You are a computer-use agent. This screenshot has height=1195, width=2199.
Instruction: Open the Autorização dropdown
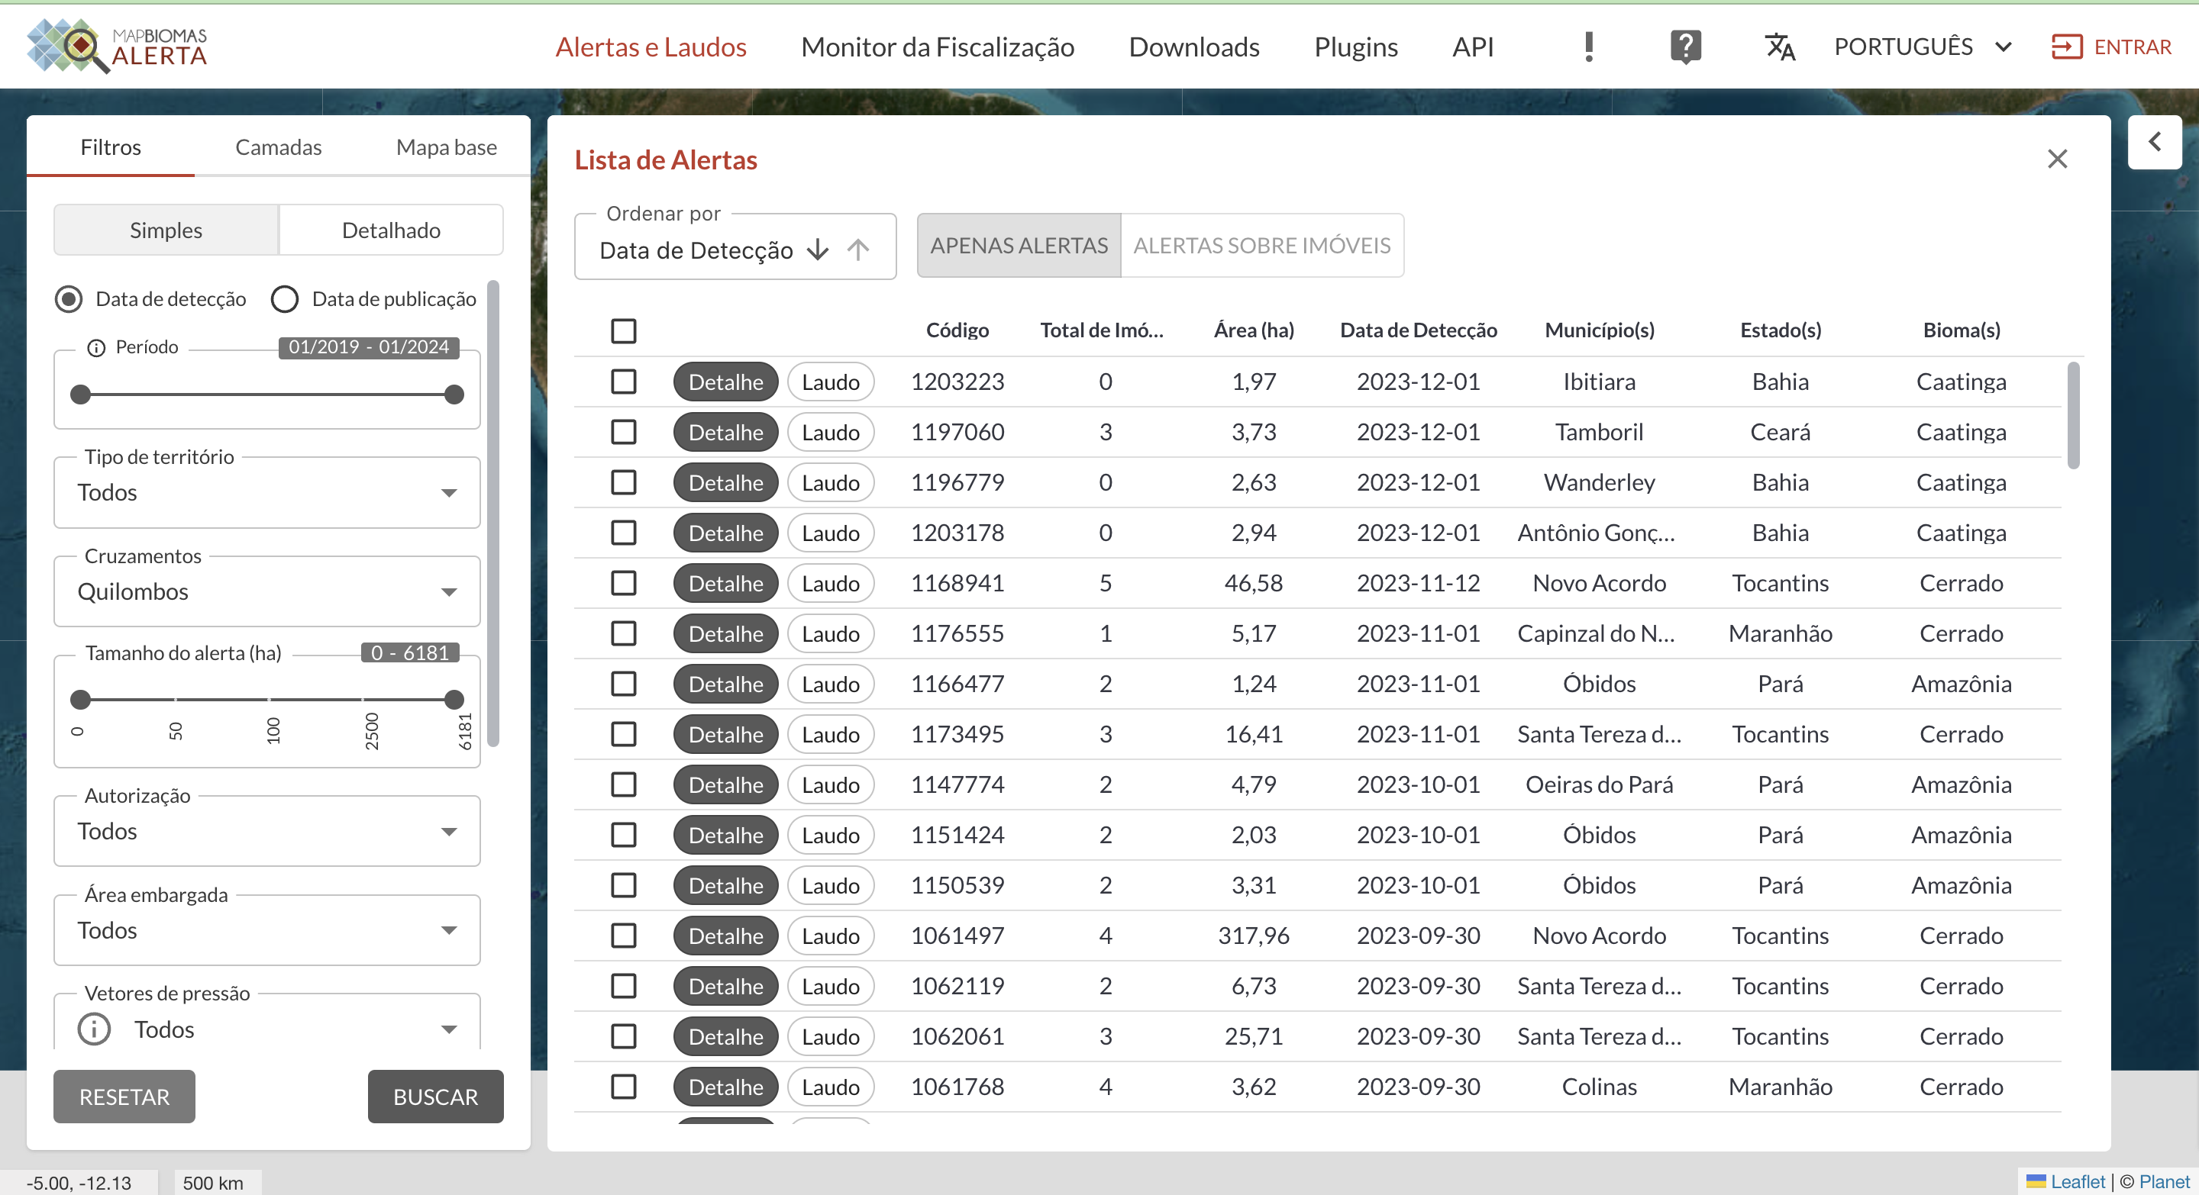tap(267, 831)
